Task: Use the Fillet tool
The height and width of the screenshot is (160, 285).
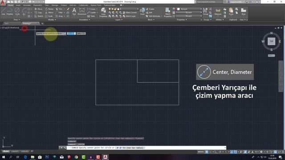Action: (59, 12)
